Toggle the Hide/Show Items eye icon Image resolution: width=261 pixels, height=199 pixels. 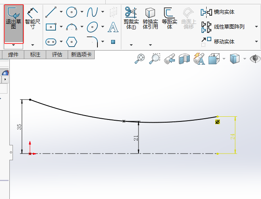click(256, 59)
